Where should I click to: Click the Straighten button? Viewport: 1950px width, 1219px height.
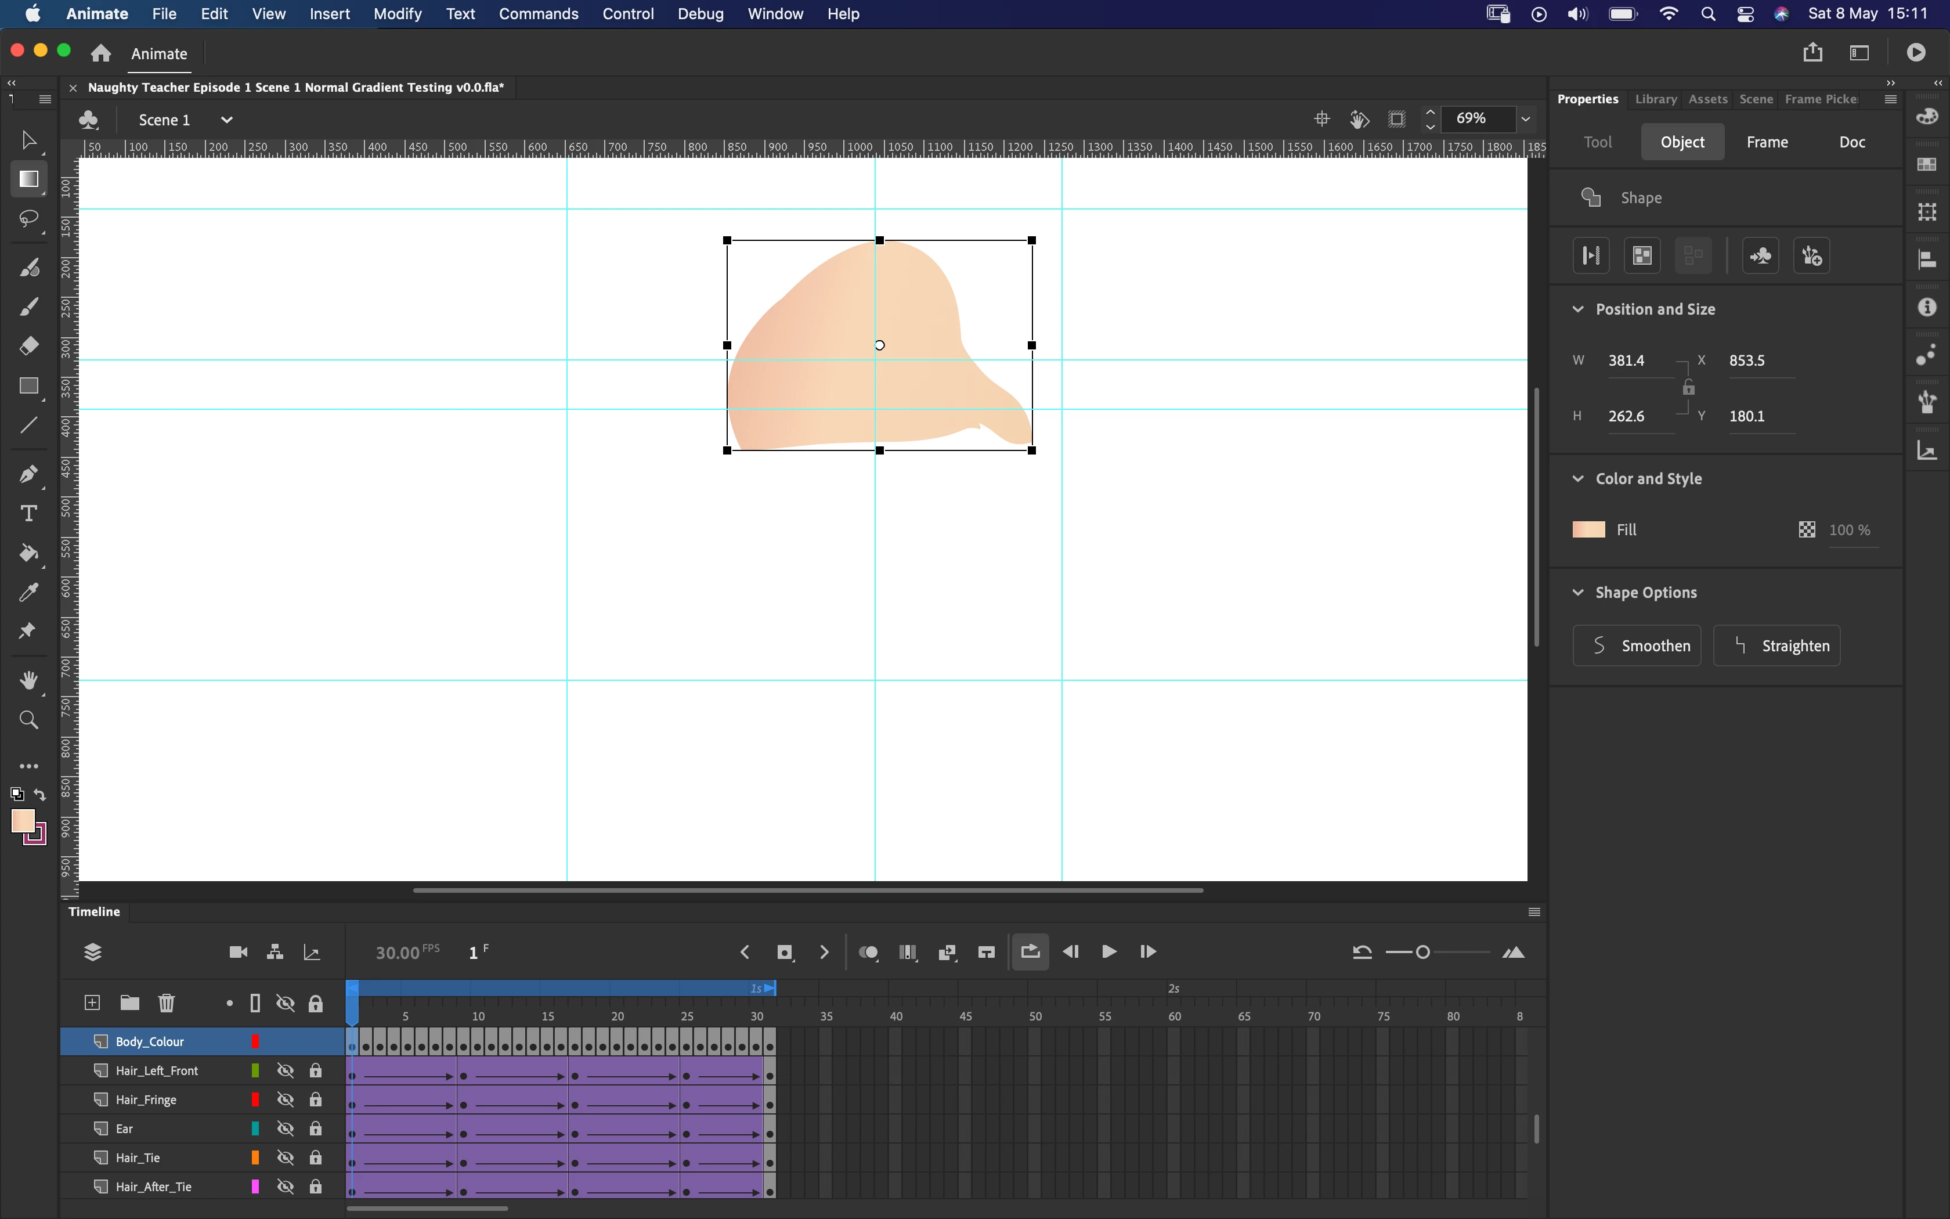[1776, 645]
